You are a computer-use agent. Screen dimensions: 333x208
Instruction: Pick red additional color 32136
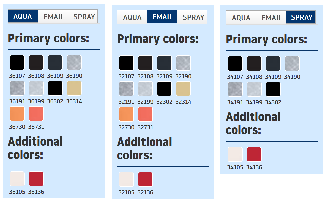[x=145, y=179]
